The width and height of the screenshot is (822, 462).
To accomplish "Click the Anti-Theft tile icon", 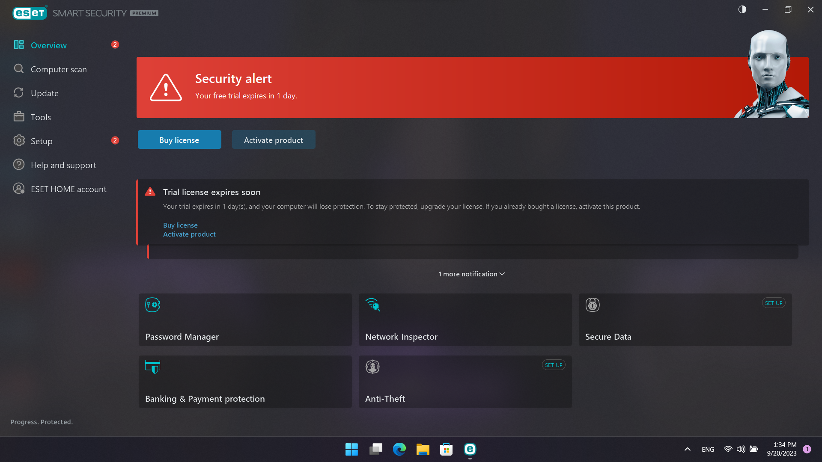I will coord(372,367).
